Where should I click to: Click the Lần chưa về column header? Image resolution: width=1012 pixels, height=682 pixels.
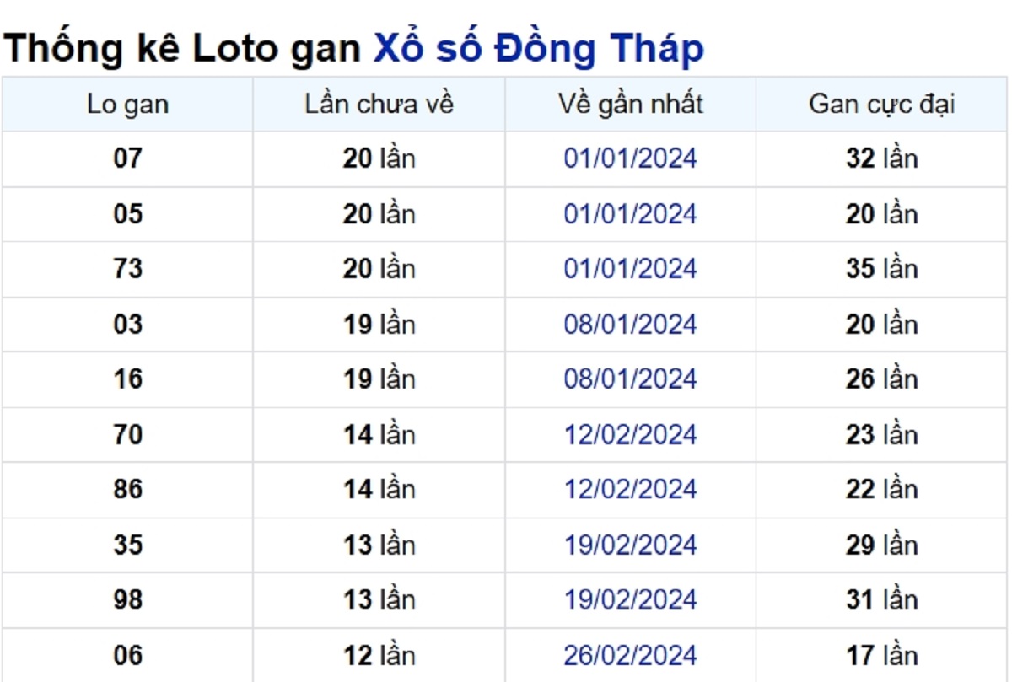(379, 105)
